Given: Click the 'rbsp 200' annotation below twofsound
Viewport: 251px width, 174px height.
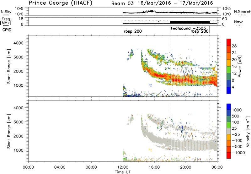Looking at the screenshot, I should (x=200, y=31).
